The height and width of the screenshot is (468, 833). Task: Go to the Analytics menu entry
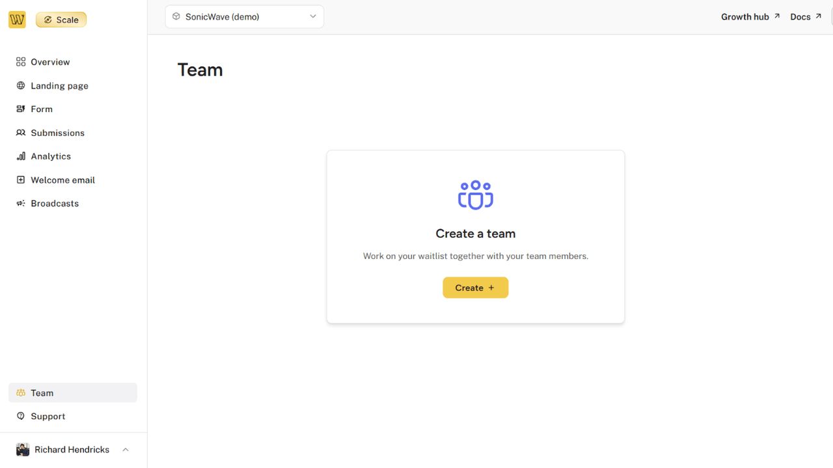51,156
